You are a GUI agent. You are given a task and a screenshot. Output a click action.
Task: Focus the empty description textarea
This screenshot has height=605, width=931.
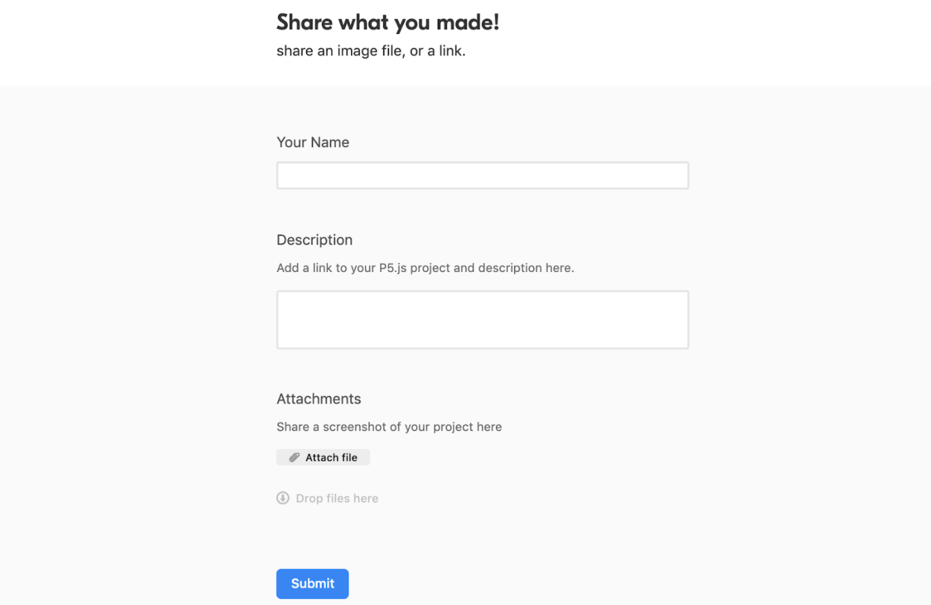coord(482,319)
